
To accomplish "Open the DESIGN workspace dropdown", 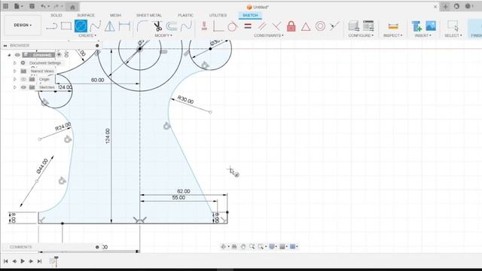I will point(23,25).
